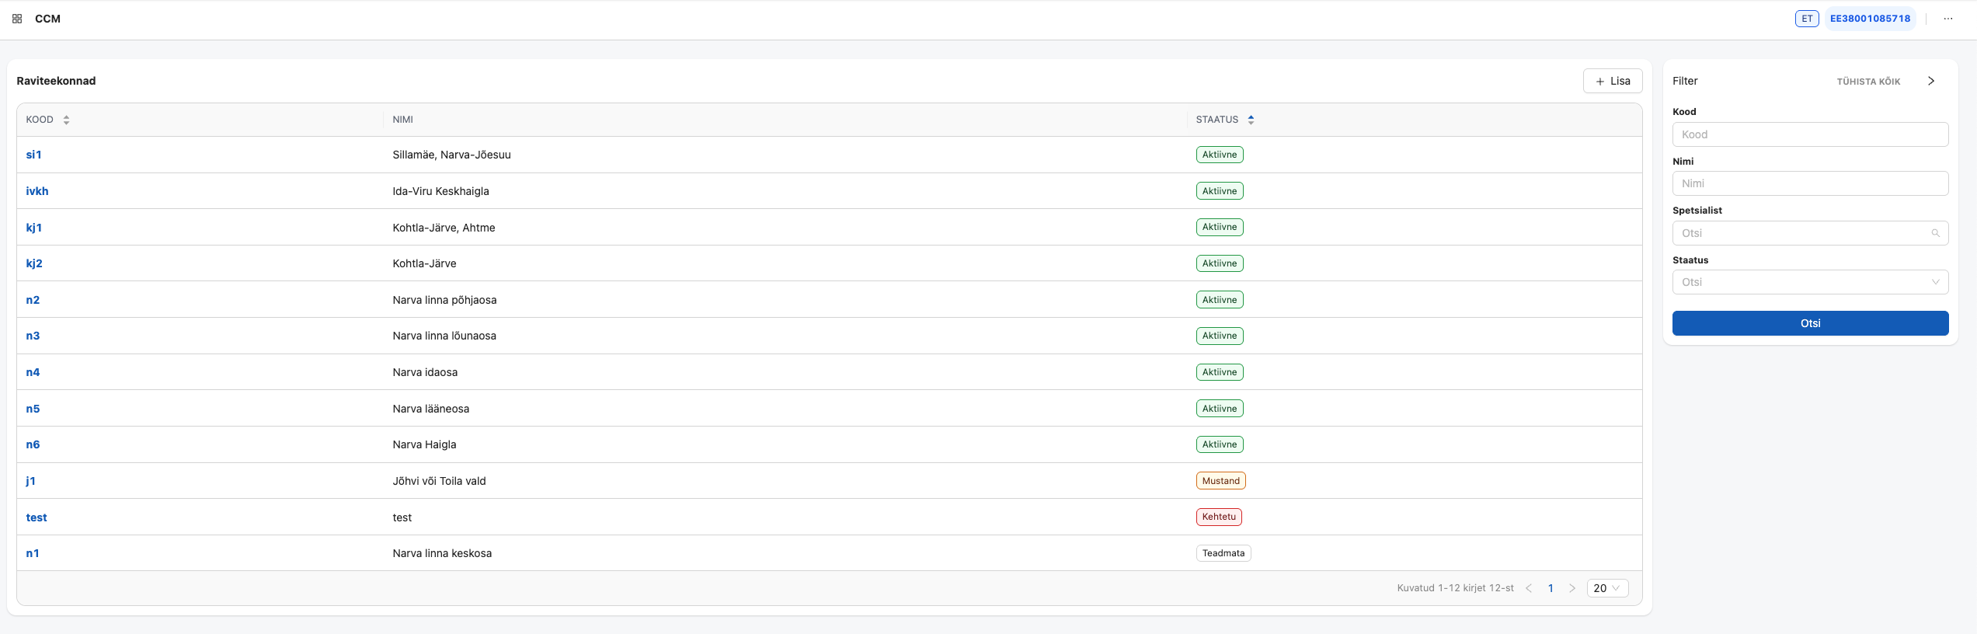Open the n4 region link

click(x=33, y=372)
